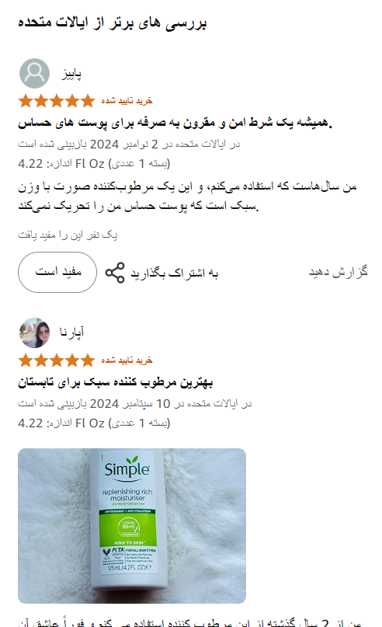Click the یک نفر این را مفید یافت text
382x627 pixels.
tap(68, 235)
